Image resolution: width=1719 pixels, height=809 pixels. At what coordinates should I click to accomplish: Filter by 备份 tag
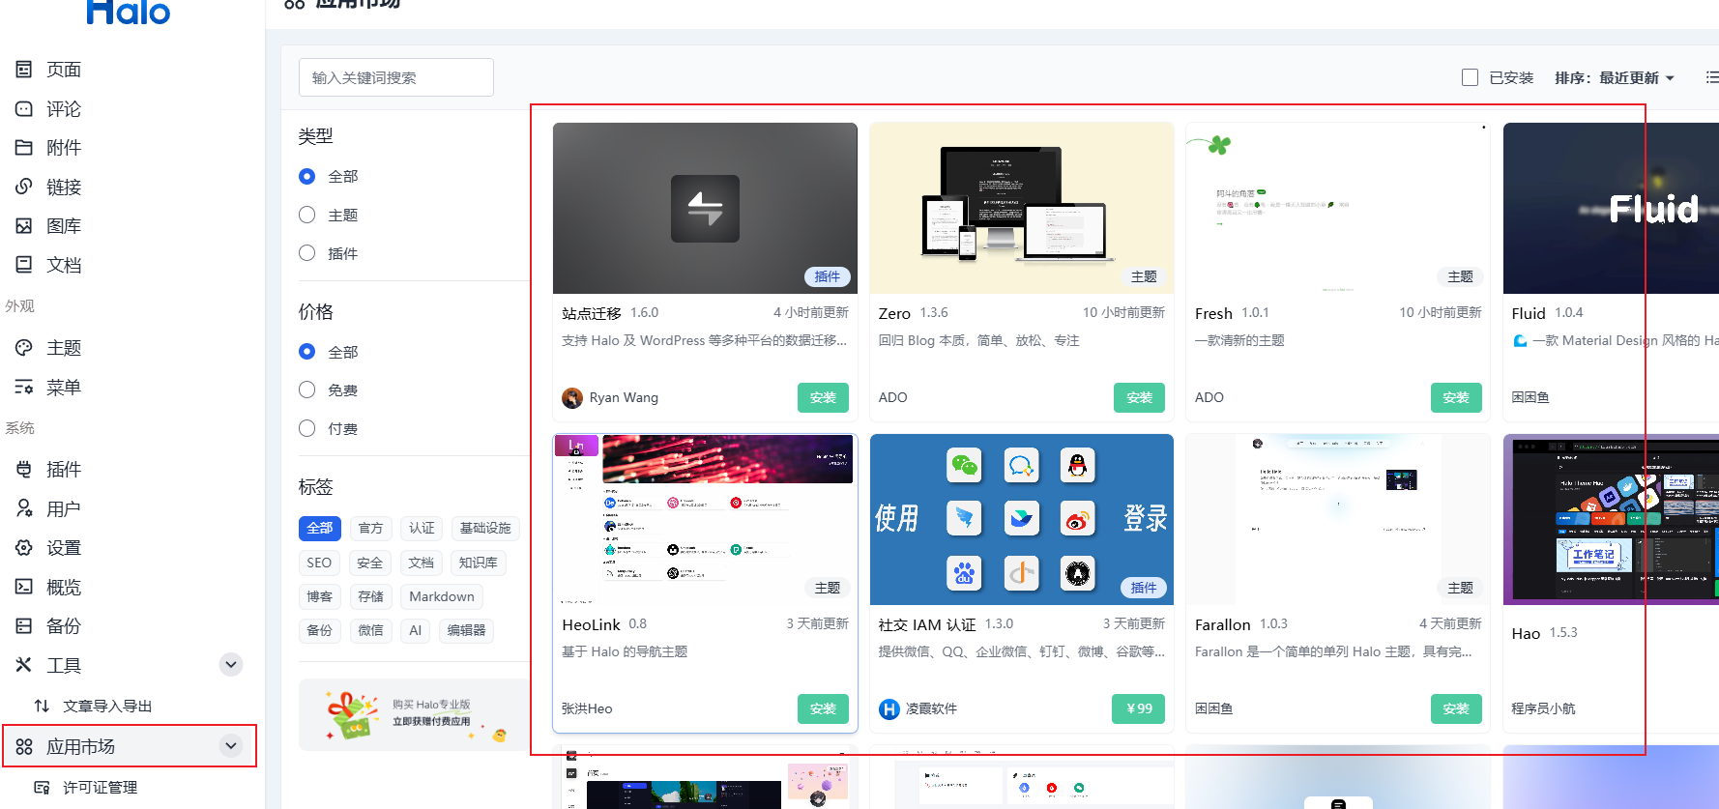click(x=319, y=630)
